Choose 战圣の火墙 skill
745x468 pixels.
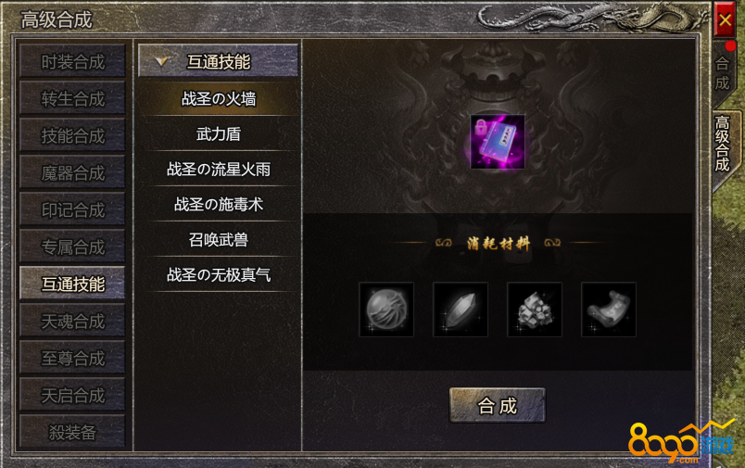(x=219, y=99)
